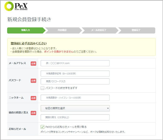The width and height of the screenshot is (163, 140).
Task: Click the PeX Point Exchange logo
Action: click(x=16, y=6)
